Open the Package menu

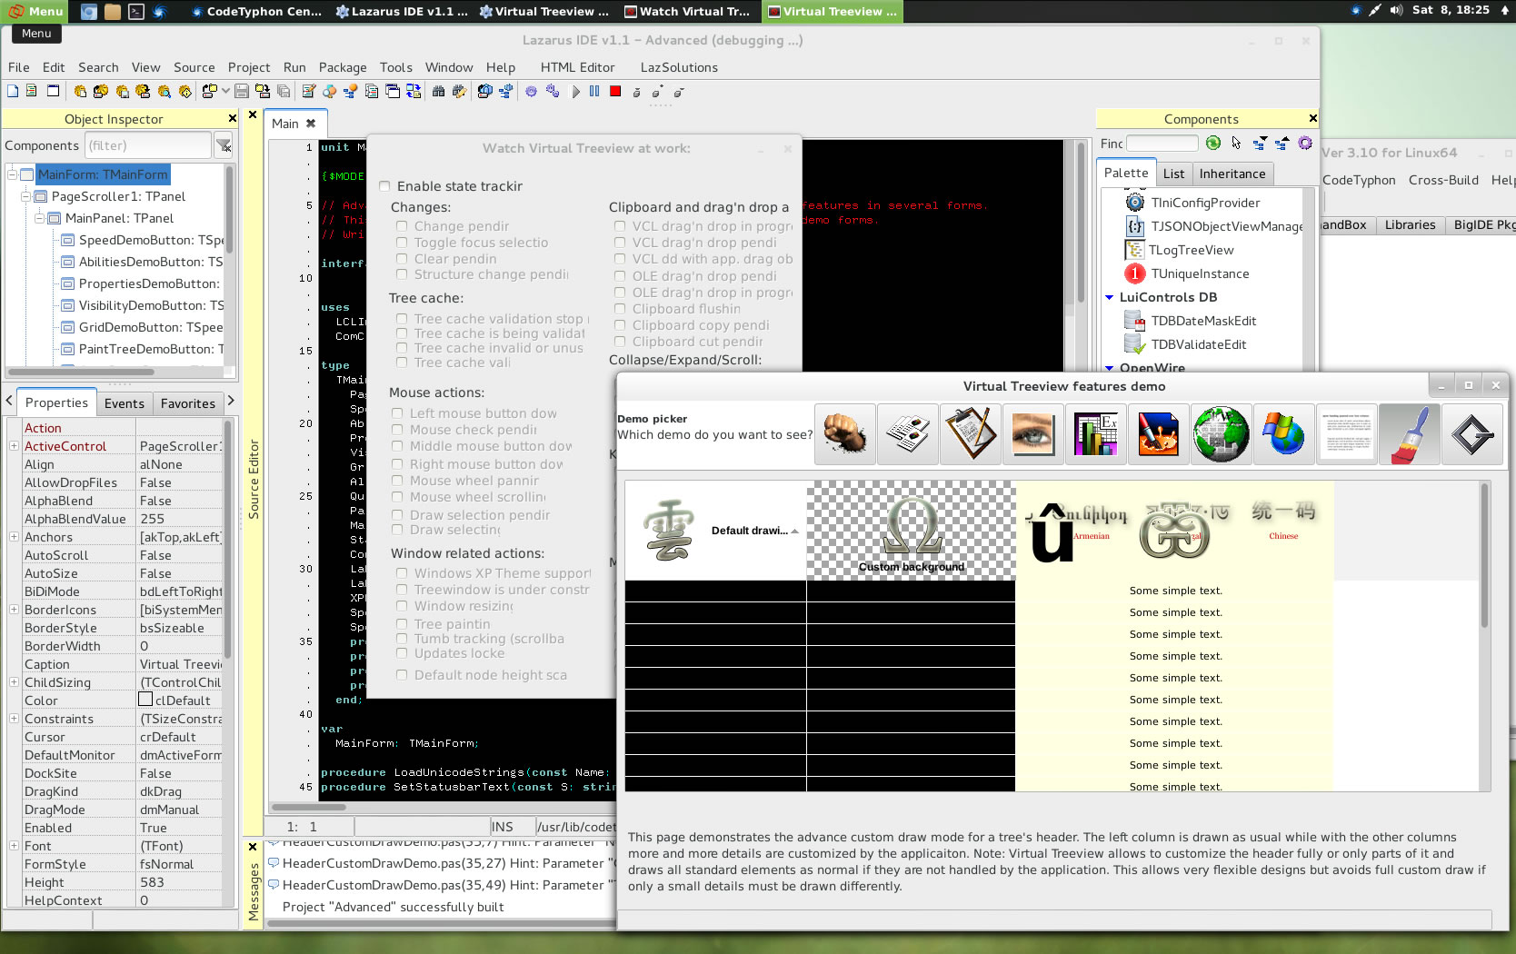(343, 67)
